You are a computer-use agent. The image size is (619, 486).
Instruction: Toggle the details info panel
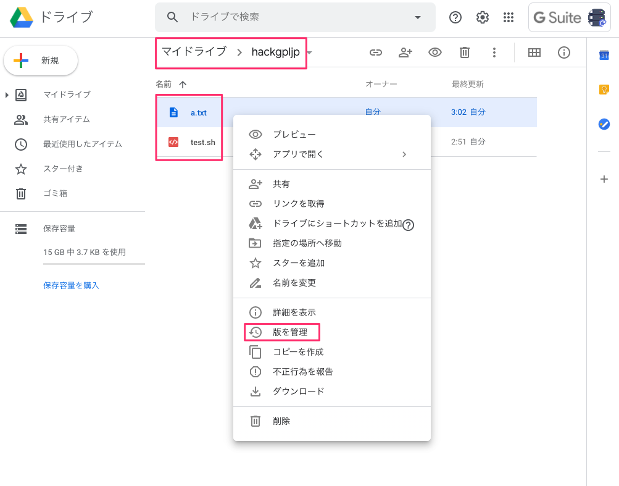(563, 52)
